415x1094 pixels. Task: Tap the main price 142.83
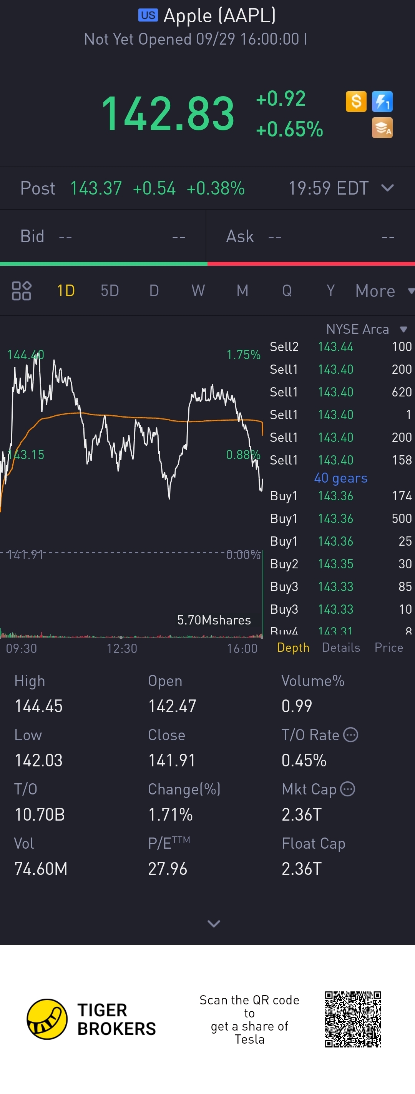point(168,113)
